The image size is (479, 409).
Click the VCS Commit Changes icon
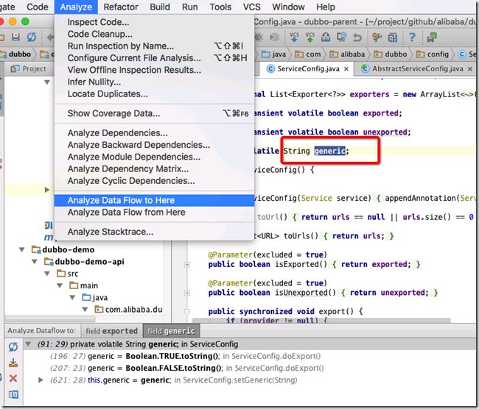310,38
